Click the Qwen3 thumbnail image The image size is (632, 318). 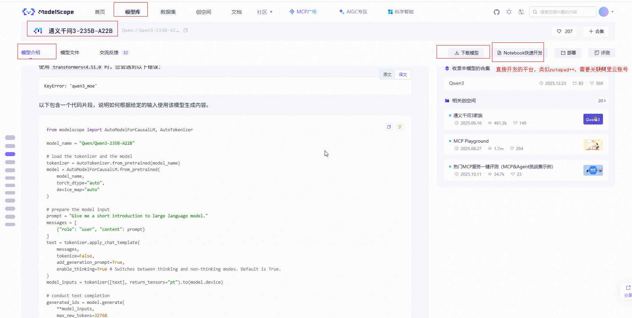point(593,119)
